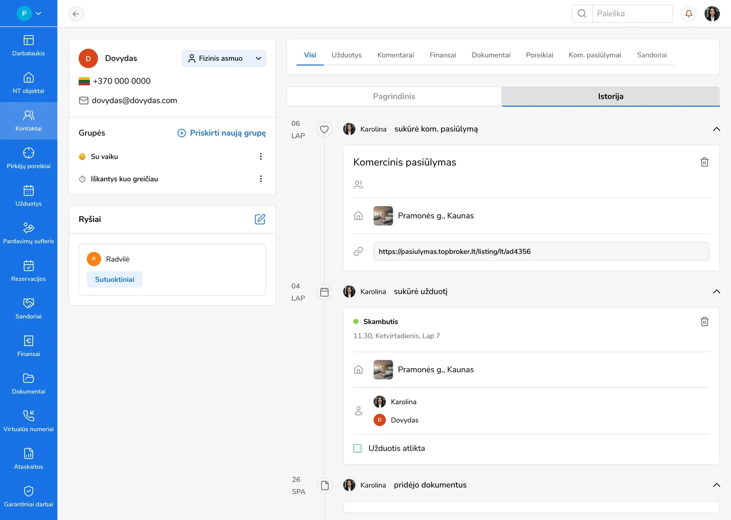Go to Virtualūs numeriai in sidebar
The image size is (731, 520).
coord(29,421)
